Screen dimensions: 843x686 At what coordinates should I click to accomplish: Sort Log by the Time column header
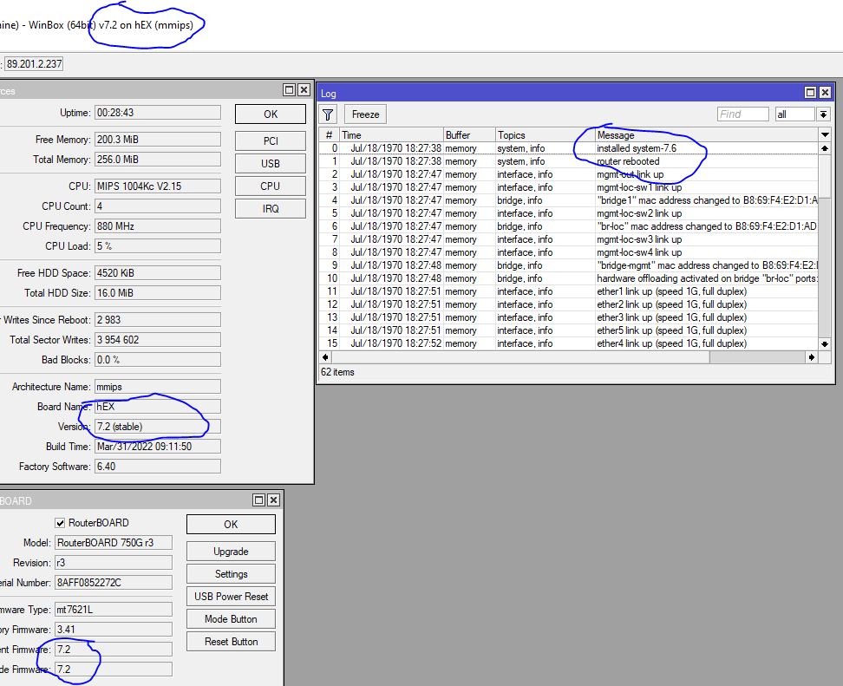pyautogui.click(x=391, y=135)
